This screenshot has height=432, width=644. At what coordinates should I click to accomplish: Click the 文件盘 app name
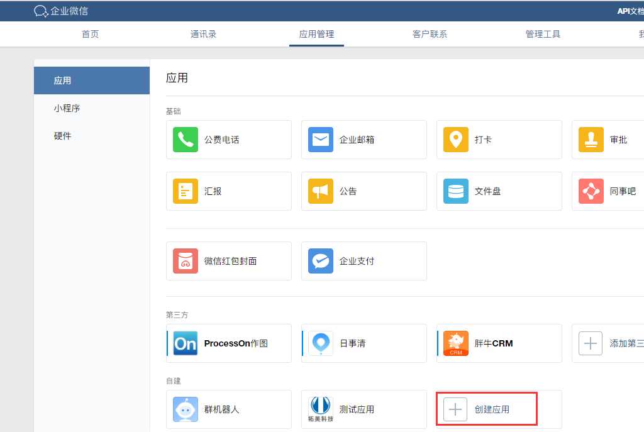click(487, 191)
